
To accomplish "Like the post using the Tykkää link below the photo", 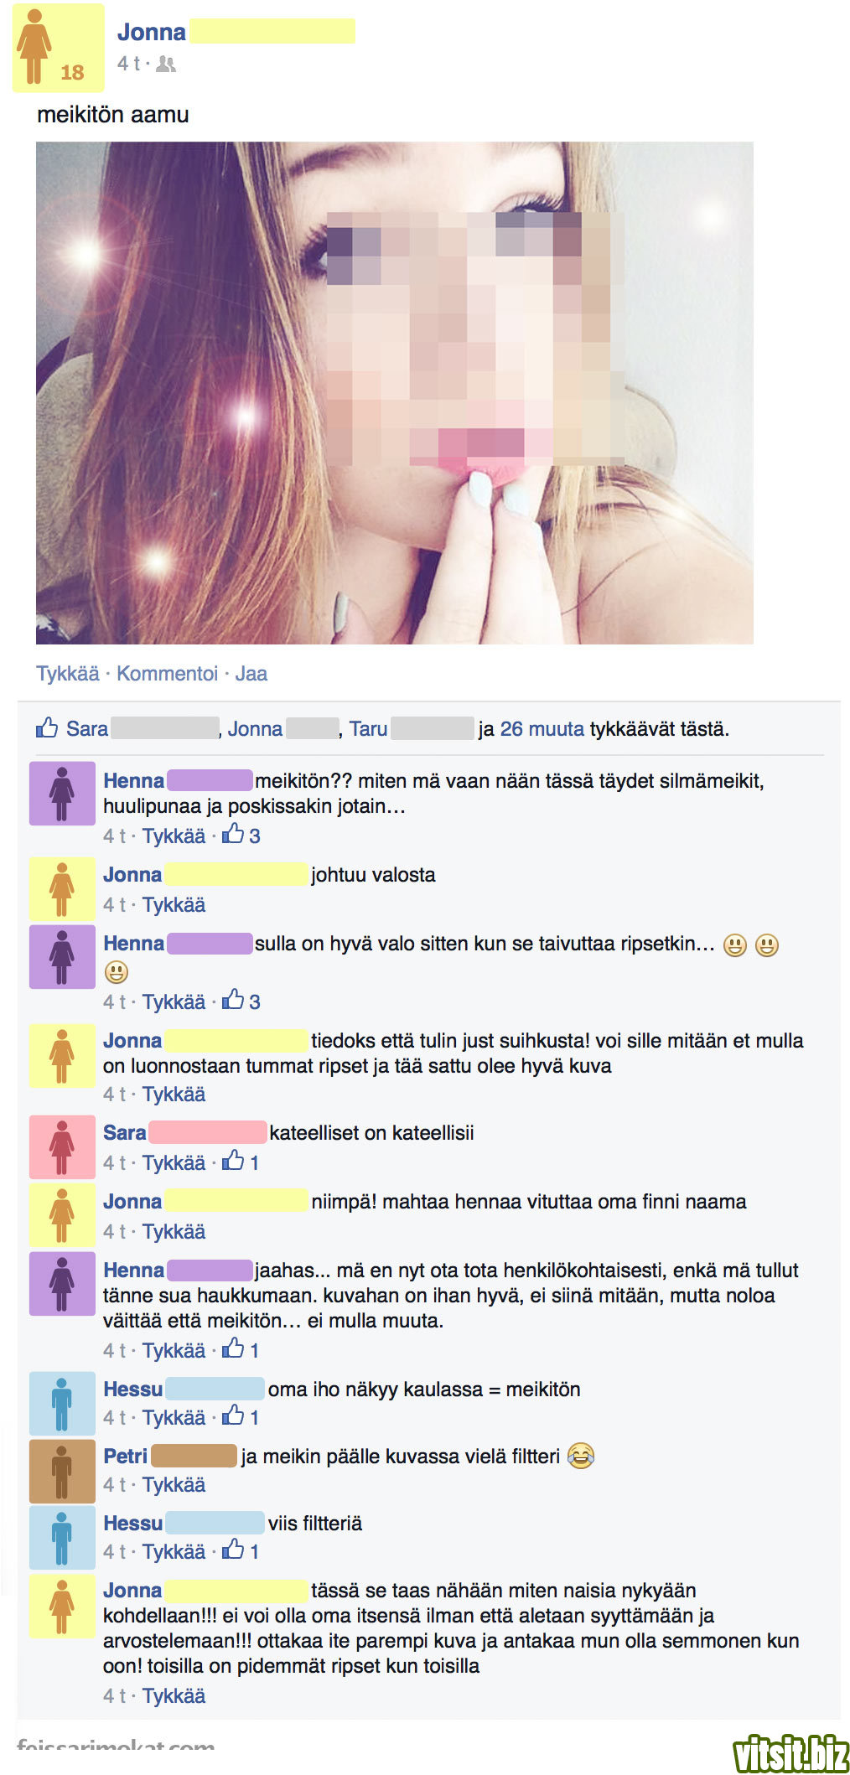I will [x=68, y=673].
